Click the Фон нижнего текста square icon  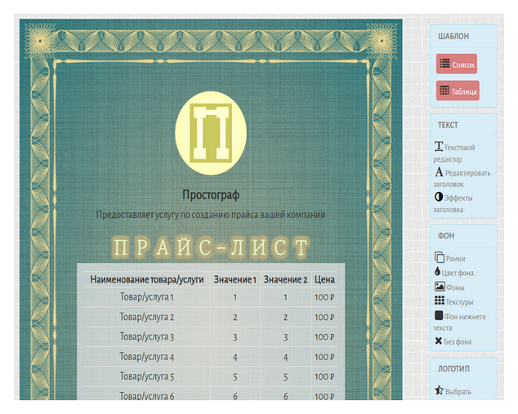pos(439,315)
